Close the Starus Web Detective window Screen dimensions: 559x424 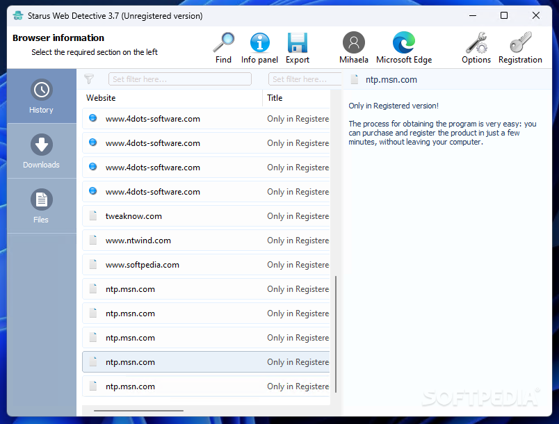coord(536,16)
